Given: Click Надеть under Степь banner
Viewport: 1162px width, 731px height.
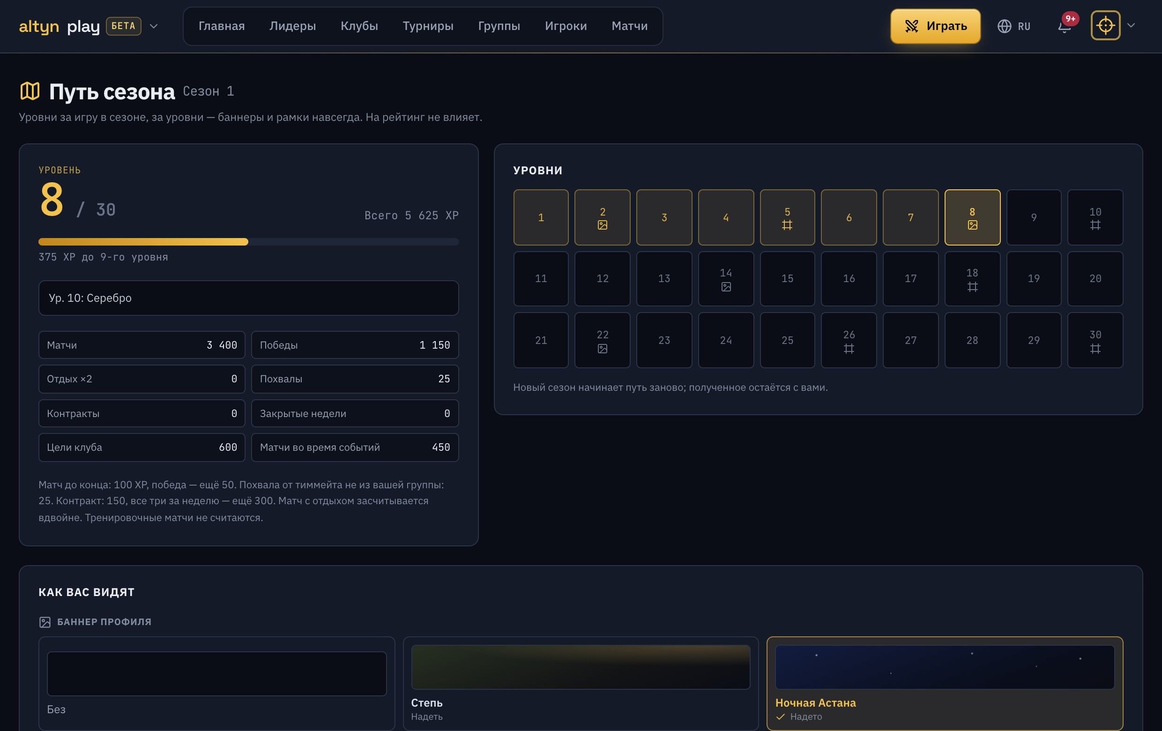Looking at the screenshot, I should tap(426, 716).
